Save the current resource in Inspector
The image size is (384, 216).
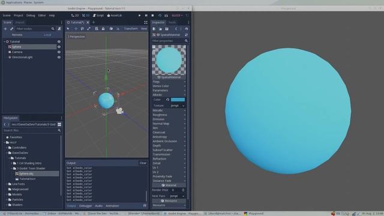coord(167,29)
